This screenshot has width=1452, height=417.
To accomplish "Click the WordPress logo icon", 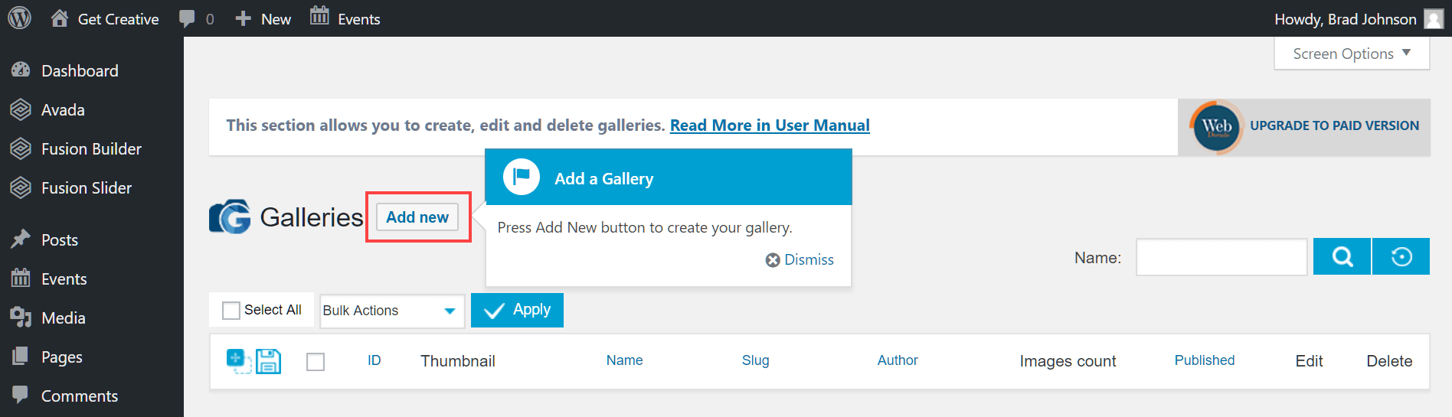I will tap(19, 18).
